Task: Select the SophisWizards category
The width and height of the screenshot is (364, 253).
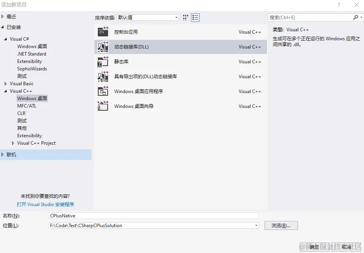Action: click(32, 69)
